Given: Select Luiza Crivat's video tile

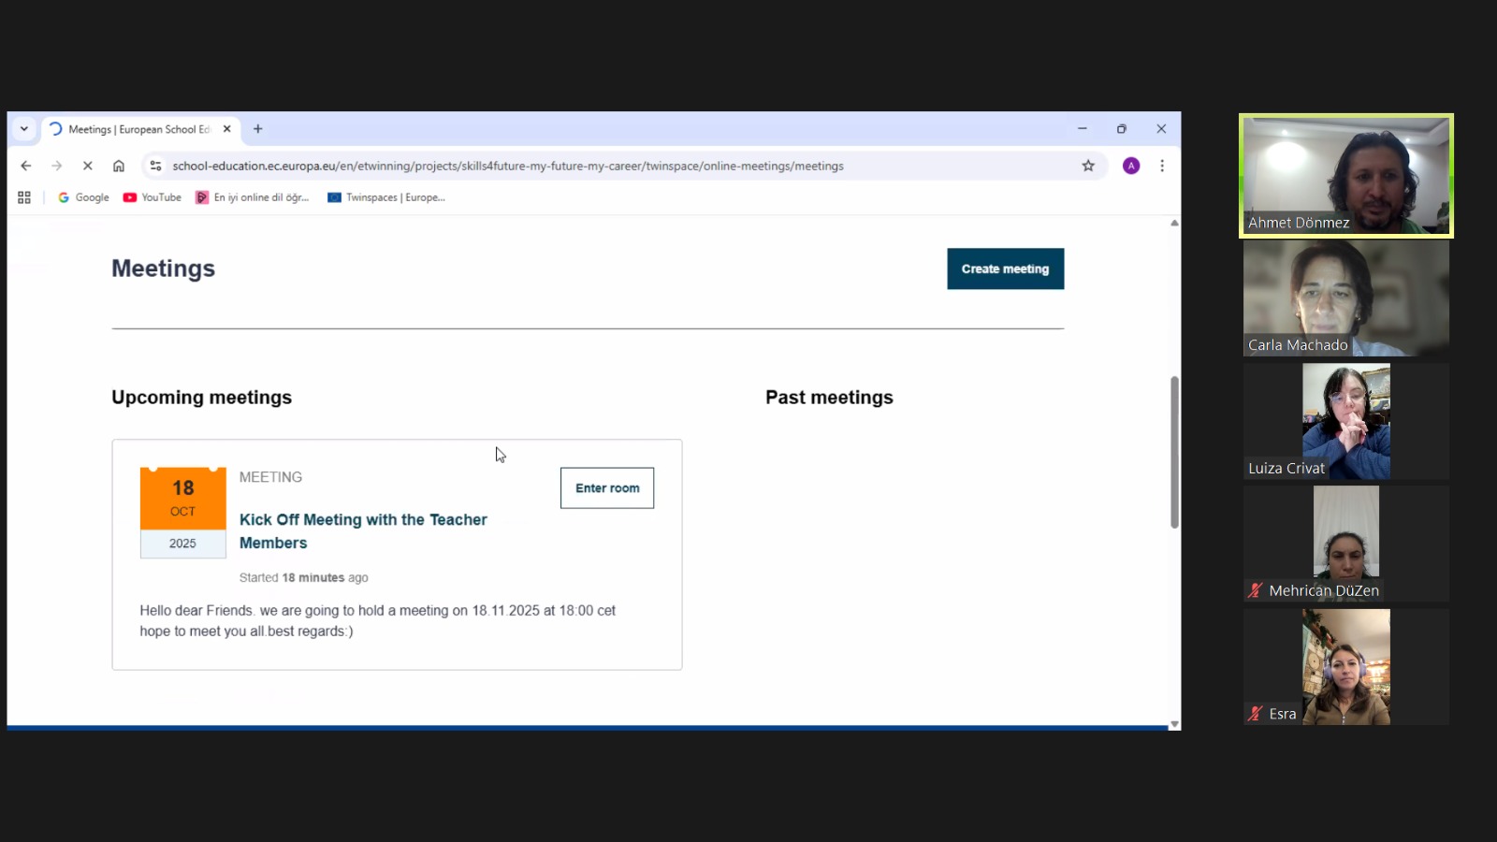Looking at the screenshot, I should tap(1346, 421).
